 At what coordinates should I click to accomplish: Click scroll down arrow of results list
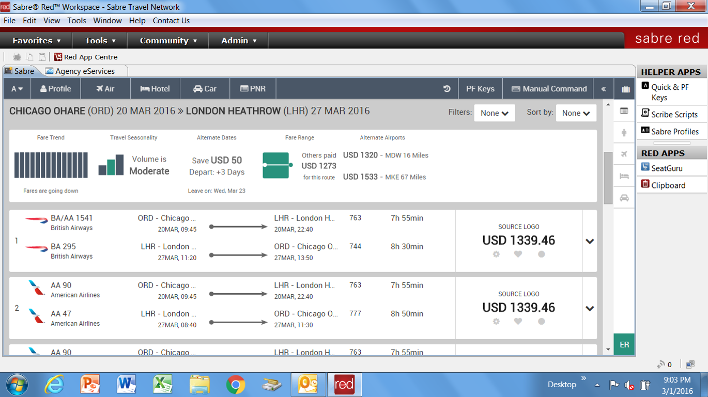pyautogui.click(x=608, y=350)
